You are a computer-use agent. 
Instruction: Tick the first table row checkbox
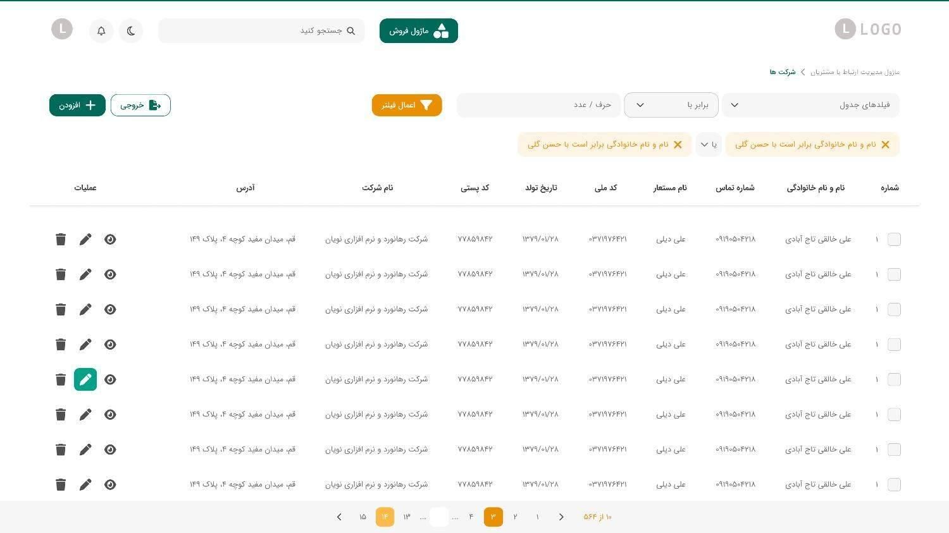[x=894, y=239]
